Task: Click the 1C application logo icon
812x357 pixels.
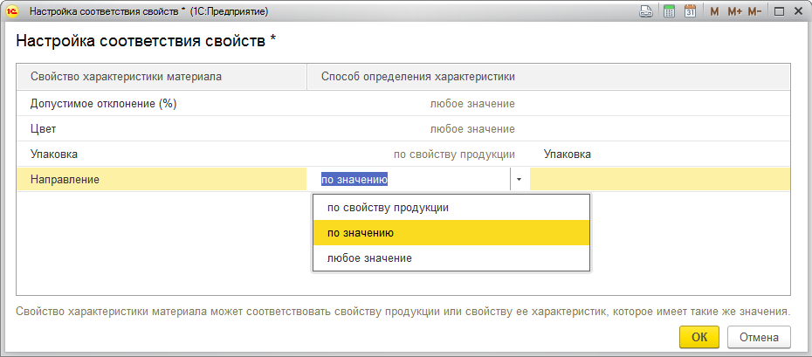Action: tap(12, 11)
